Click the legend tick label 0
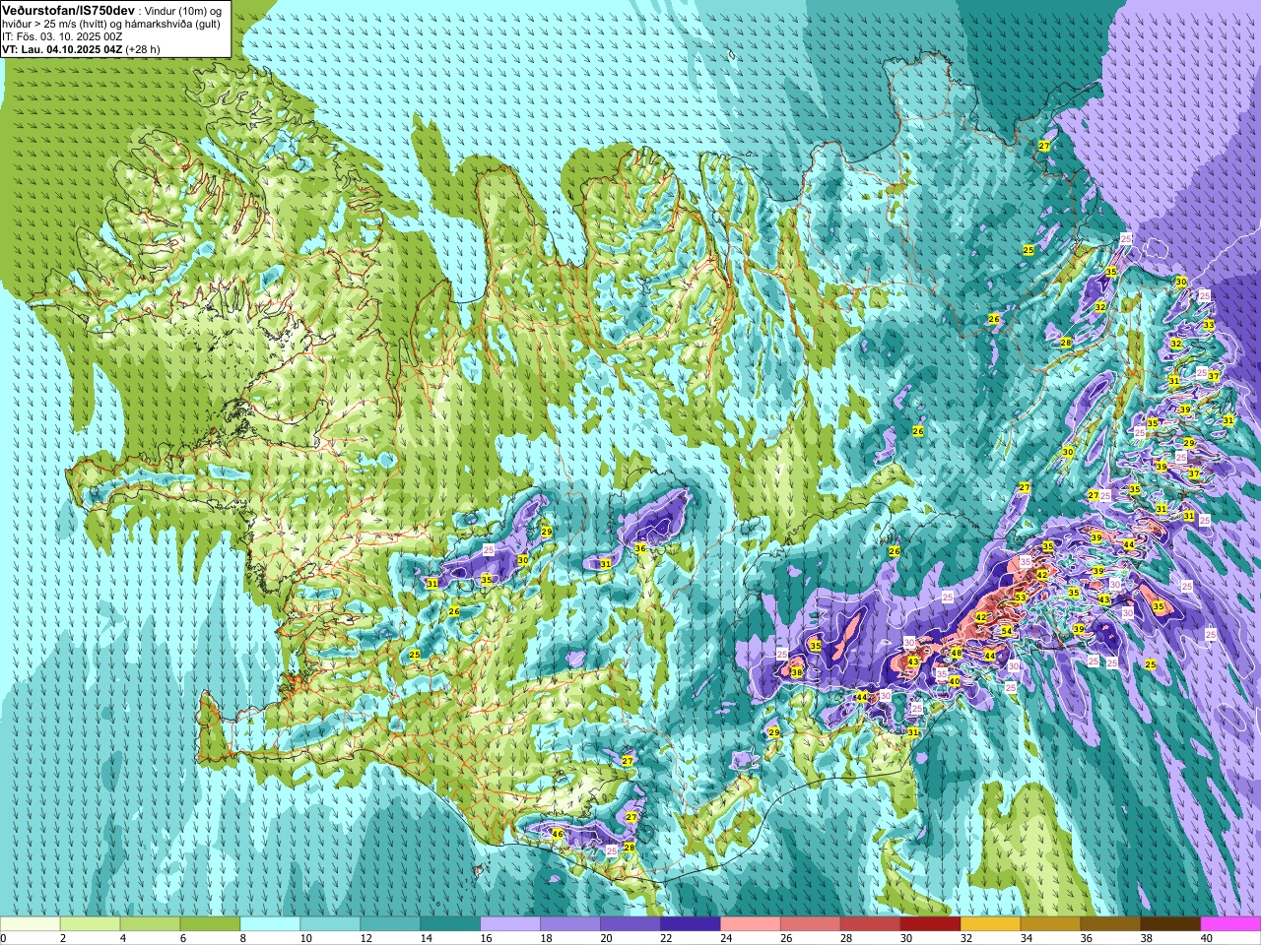This screenshot has height=945, width=1261. 4,938
